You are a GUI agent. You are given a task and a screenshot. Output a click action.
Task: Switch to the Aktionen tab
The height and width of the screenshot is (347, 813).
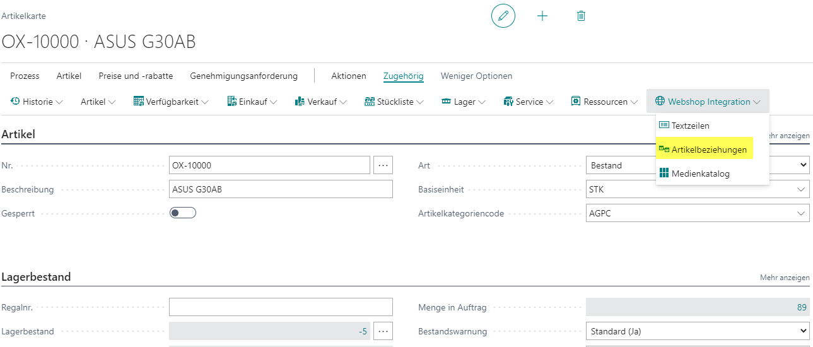[x=349, y=76]
